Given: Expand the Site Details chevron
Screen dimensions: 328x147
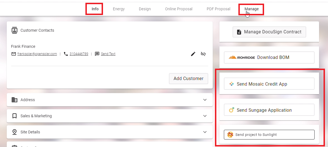Looking at the screenshot, I should coord(205,132).
